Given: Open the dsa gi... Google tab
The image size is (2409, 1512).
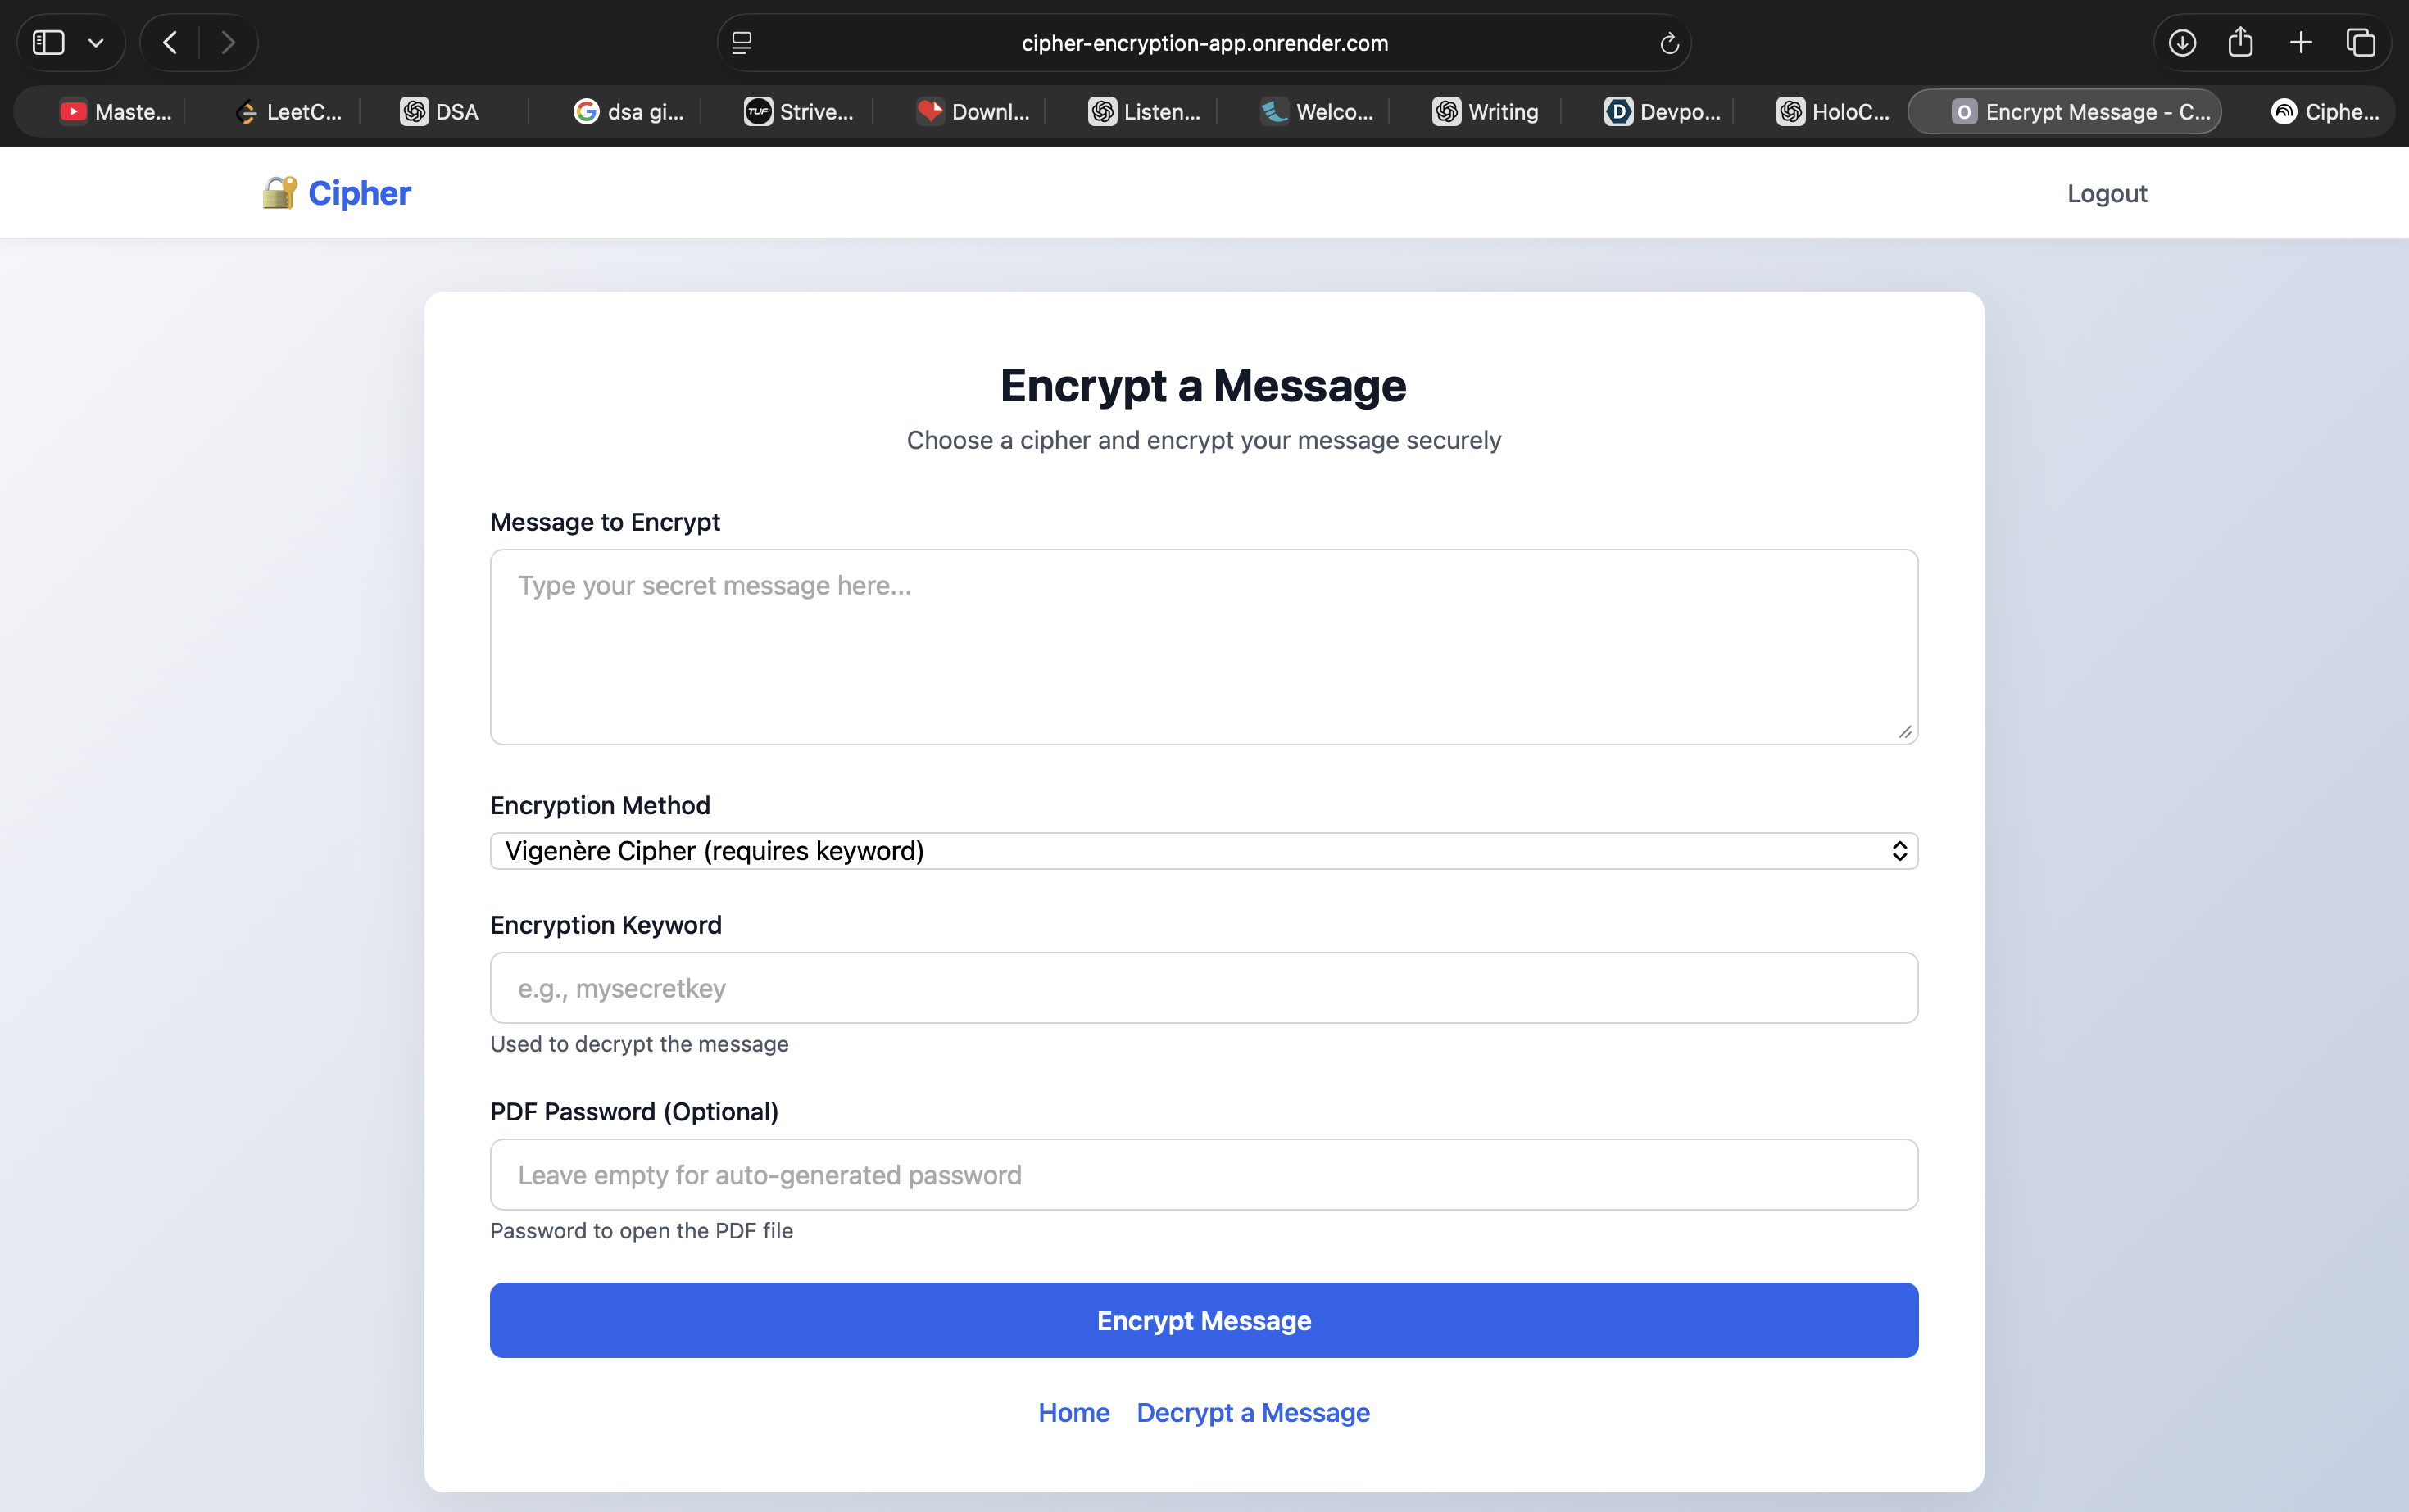Looking at the screenshot, I should pos(628,112).
